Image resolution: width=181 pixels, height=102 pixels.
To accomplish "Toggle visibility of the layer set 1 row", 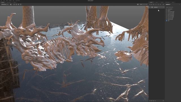I will [x=150, y=7].
